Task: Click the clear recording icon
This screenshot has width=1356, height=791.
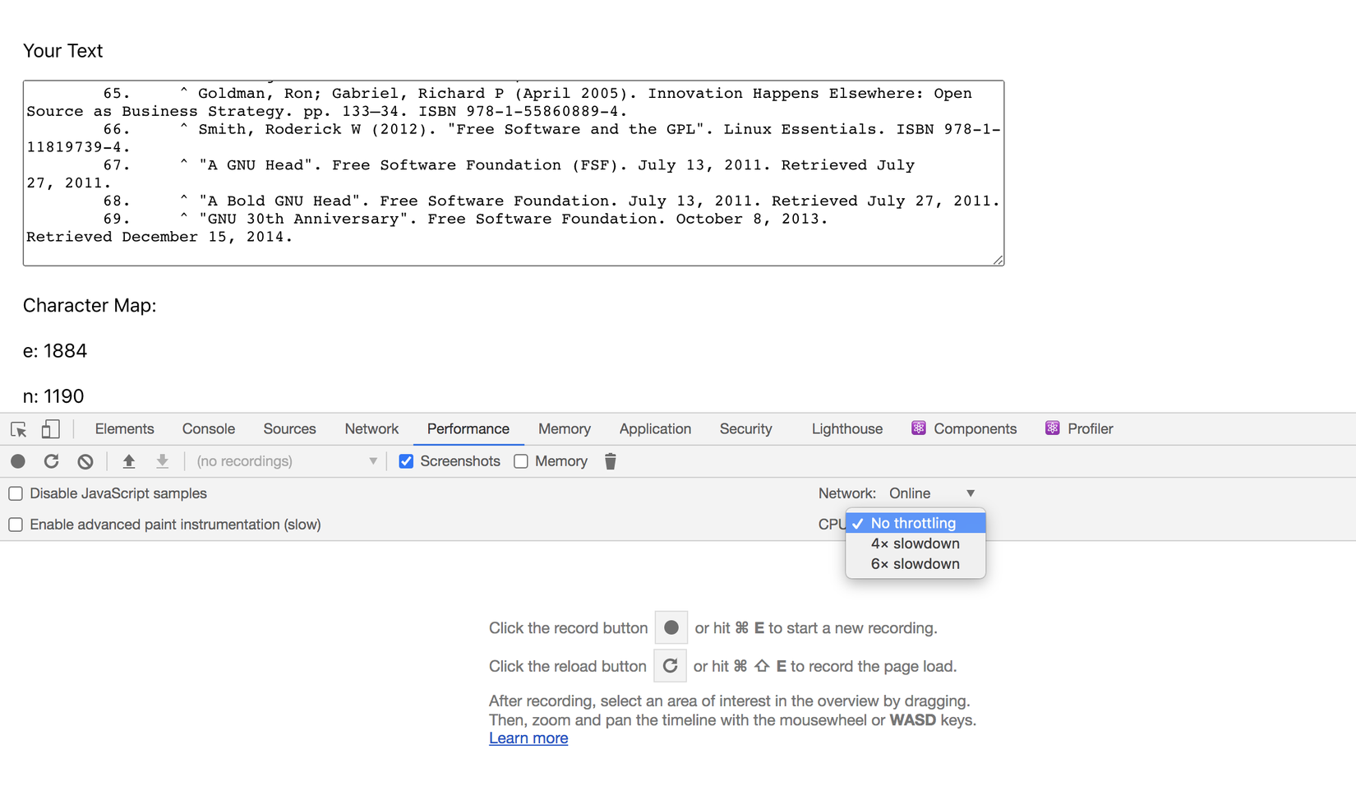Action: point(85,461)
